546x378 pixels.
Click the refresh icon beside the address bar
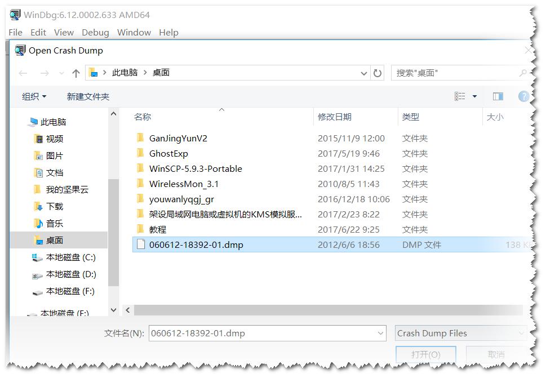point(377,73)
